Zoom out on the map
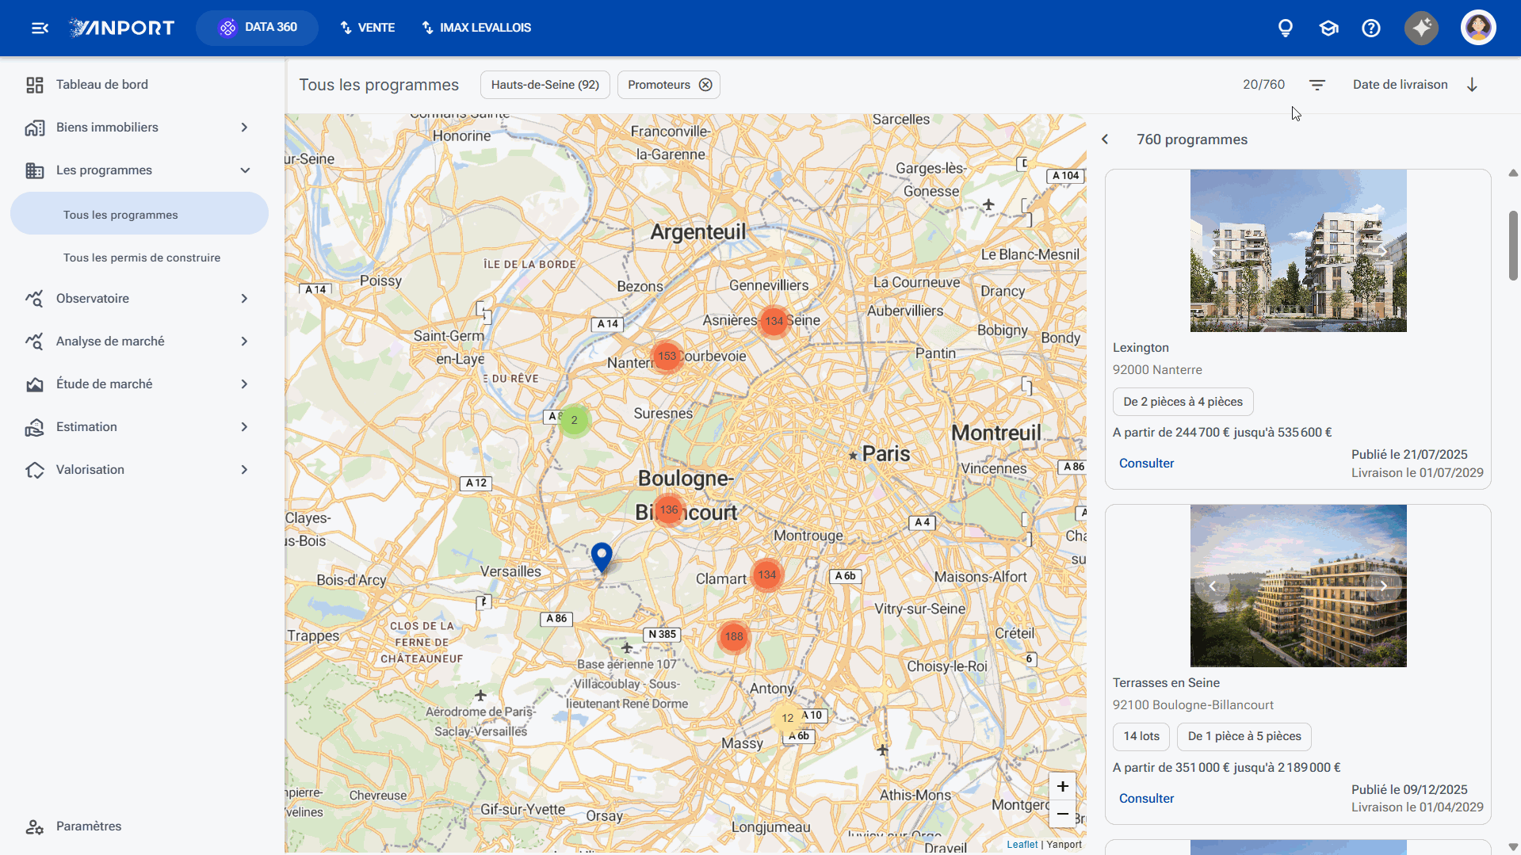 1062,814
